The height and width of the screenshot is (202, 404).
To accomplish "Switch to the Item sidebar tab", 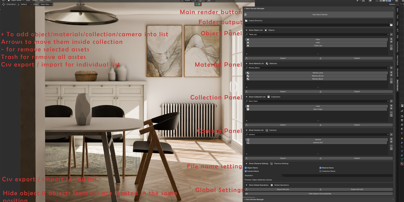I will point(397,10).
